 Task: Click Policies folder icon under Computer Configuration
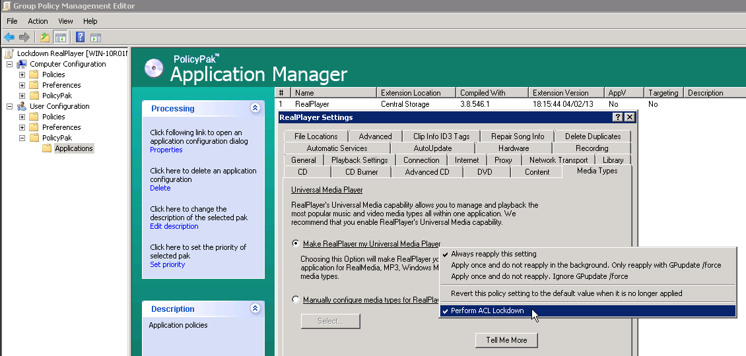[x=34, y=74]
